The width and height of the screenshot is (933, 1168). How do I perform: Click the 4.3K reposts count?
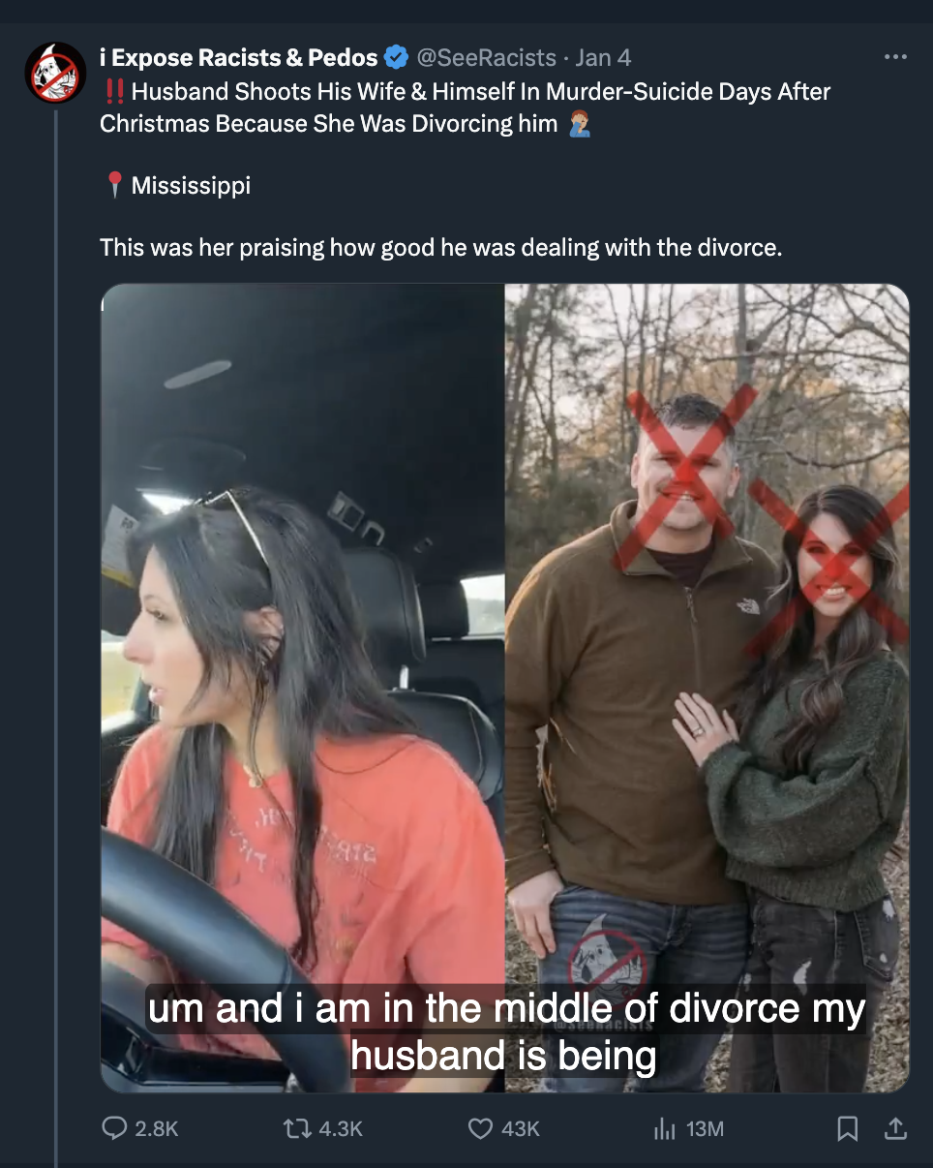(340, 1129)
